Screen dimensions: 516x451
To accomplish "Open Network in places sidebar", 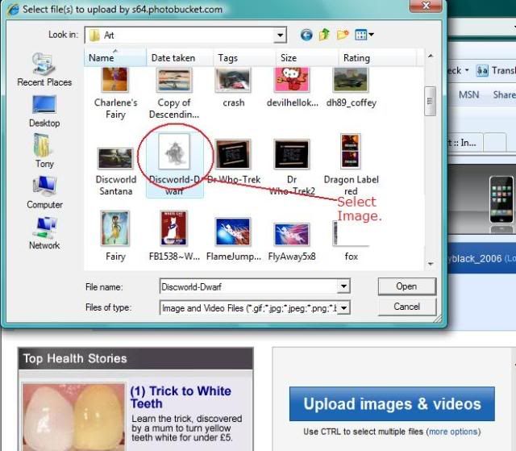I will [x=44, y=232].
